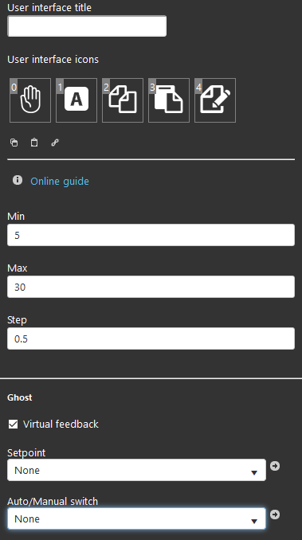Open the Online guide link
Image resolution: width=302 pixels, height=540 pixels.
point(60,181)
